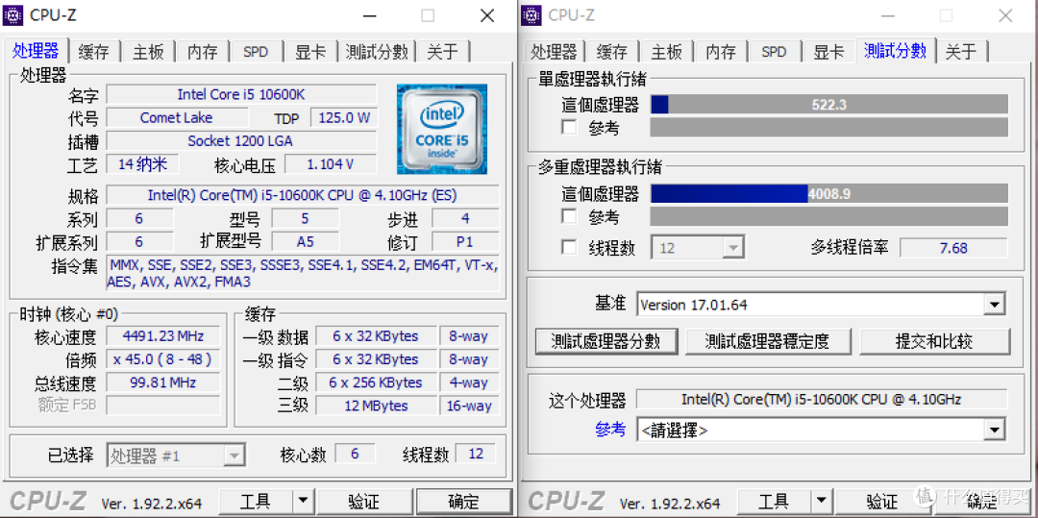The width and height of the screenshot is (1038, 518).
Task: Click the 线程数 value 12 in left window
Action: [x=476, y=454]
